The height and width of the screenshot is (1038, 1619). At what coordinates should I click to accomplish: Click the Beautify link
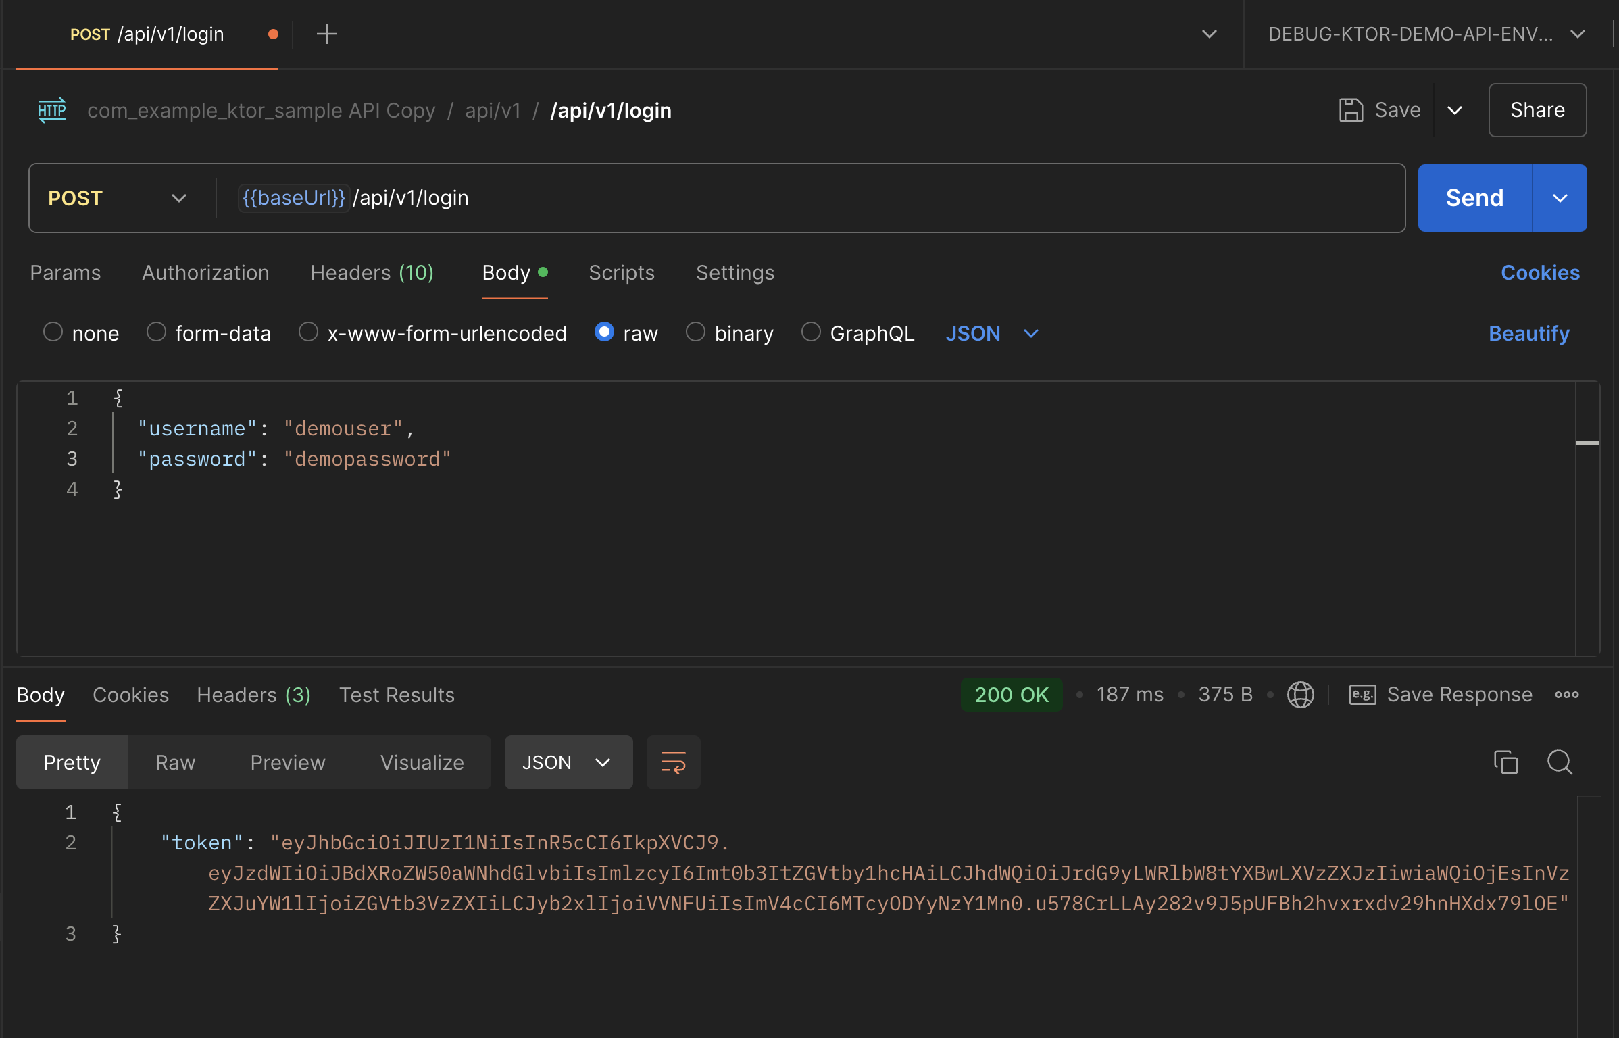coord(1528,333)
